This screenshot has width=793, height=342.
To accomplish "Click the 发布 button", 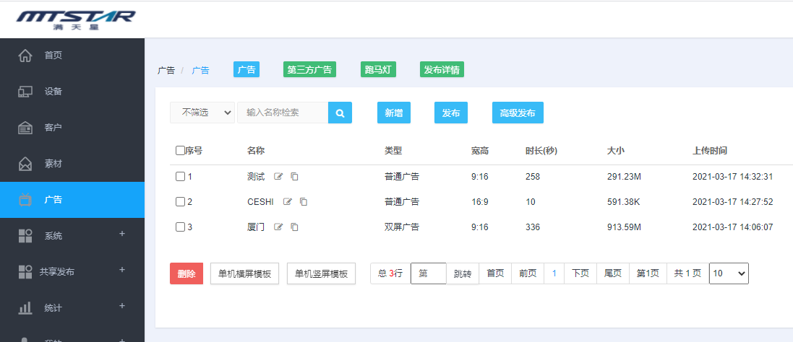I will 451,113.
